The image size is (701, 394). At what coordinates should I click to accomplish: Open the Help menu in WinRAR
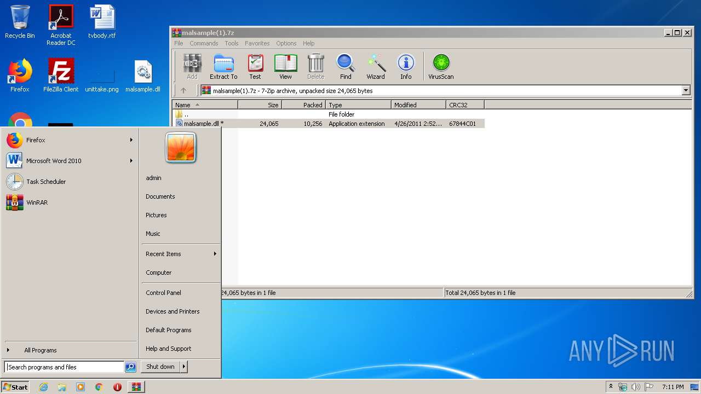pyautogui.click(x=308, y=43)
